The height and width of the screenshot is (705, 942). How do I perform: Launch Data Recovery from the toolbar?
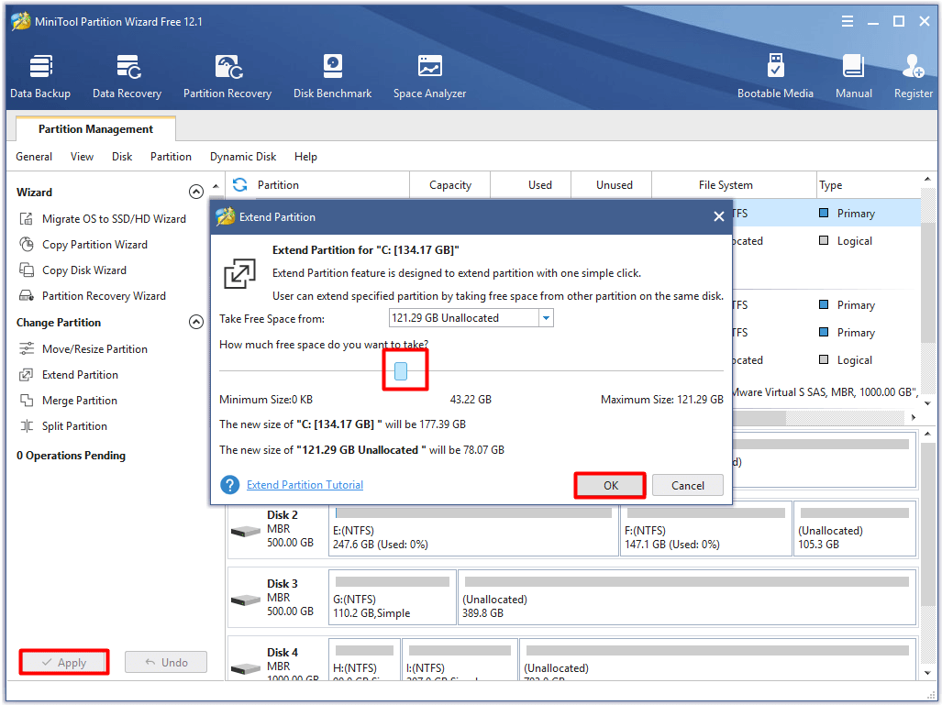tap(127, 76)
